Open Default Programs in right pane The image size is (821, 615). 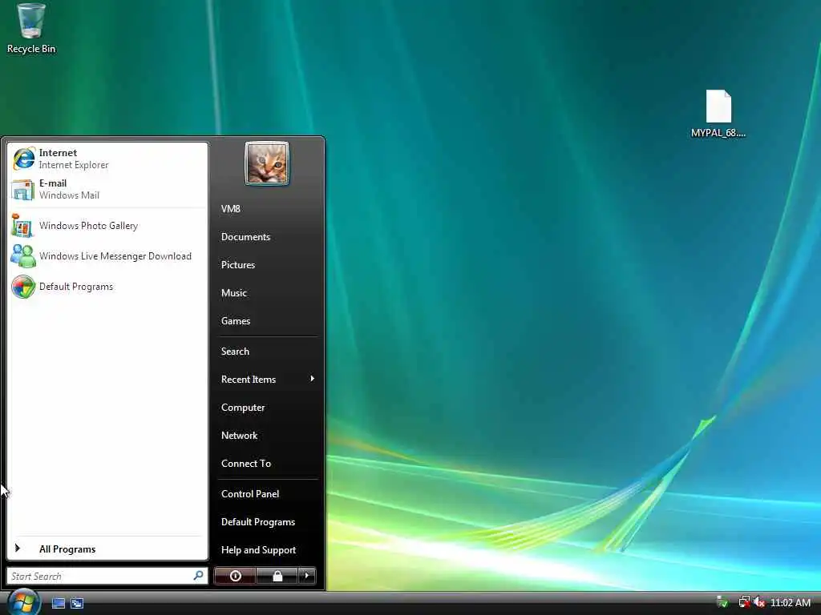point(267,522)
